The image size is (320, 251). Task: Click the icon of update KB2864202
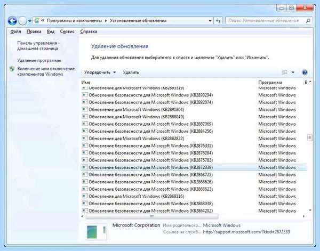click(85, 210)
